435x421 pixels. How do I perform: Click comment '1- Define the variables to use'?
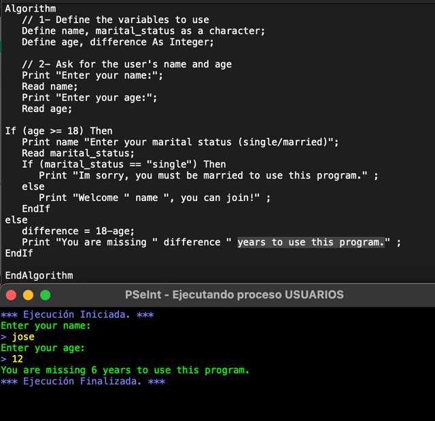coord(116,20)
